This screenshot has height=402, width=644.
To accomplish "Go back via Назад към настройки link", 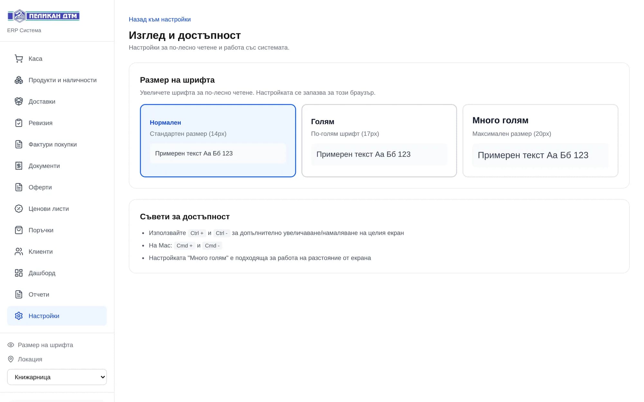I will [x=160, y=19].
